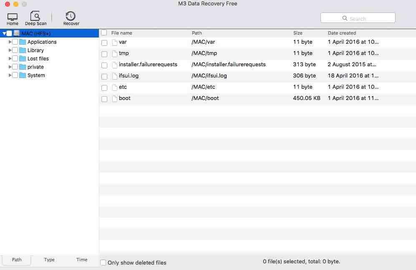Start a Deep Scan

(35, 18)
